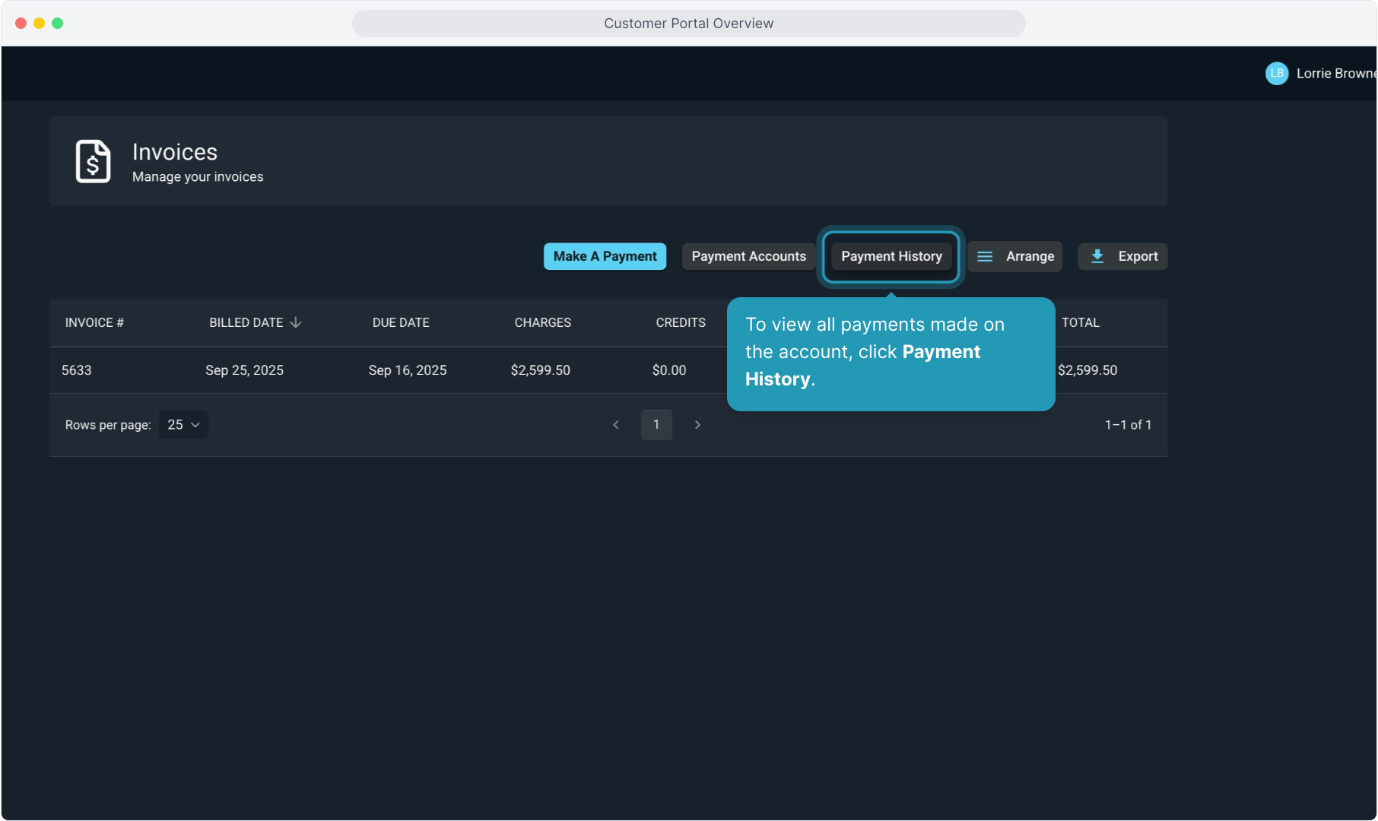
Task: Click the Export download arrow icon
Action: 1097,257
